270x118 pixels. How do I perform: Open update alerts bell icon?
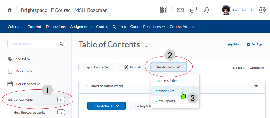point(207,10)
